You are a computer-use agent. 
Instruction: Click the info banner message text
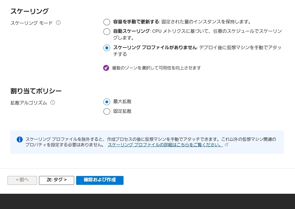point(151,139)
